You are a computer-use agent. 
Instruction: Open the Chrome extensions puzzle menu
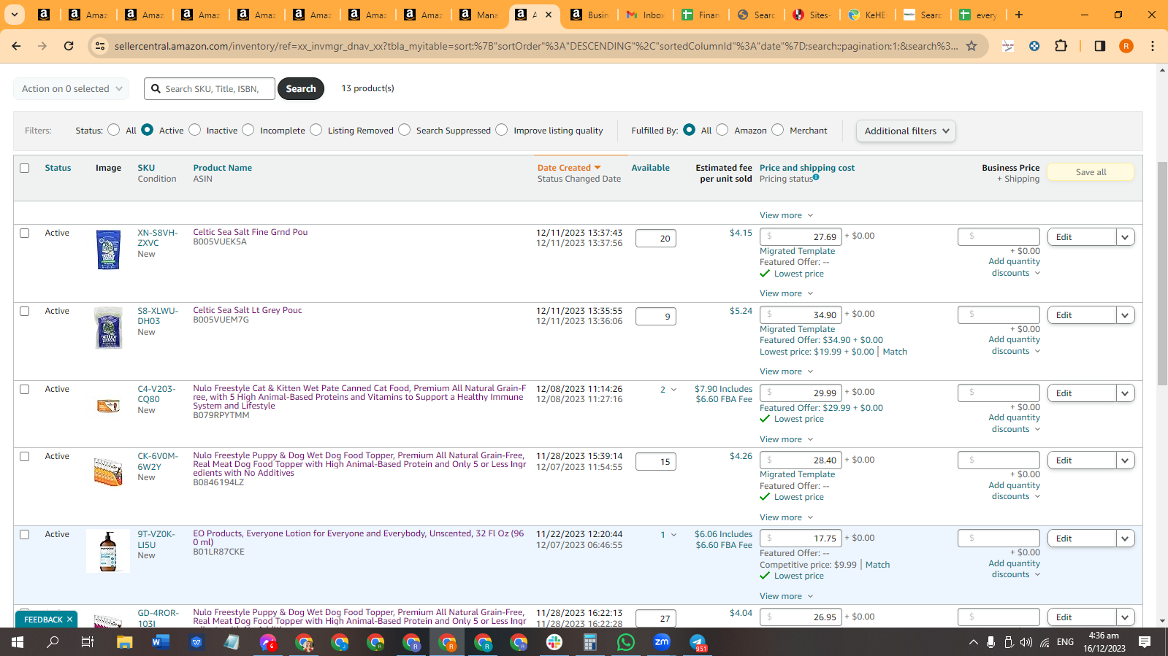pos(1061,46)
